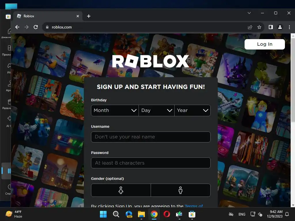The image size is (295, 221).
Task: View site info lock icon
Action: click(47, 27)
